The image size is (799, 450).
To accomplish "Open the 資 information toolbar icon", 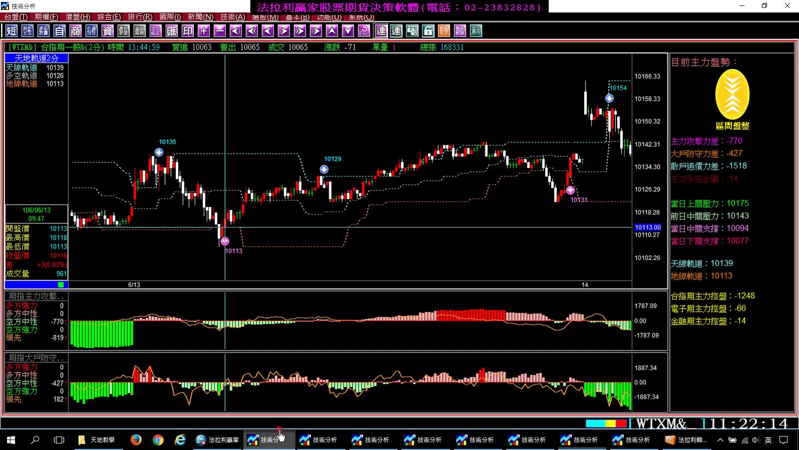I will [107, 31].
